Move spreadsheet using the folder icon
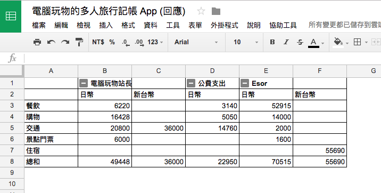 coord(216,11)
